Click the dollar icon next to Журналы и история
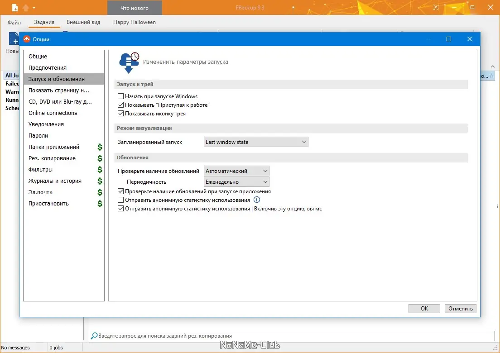 coord(100,181)
